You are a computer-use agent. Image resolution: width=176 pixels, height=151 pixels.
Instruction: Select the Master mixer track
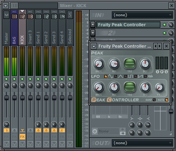[6, 27]
